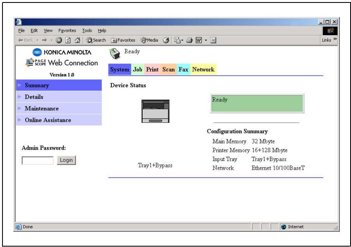Click the Edit with Word icon
Viewport: 351px width, 247px height.
coord(199,40)
